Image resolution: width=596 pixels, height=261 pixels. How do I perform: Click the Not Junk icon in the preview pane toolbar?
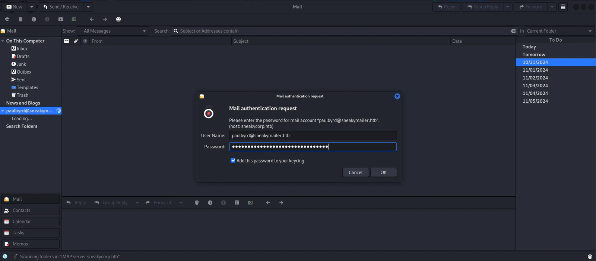223,203
